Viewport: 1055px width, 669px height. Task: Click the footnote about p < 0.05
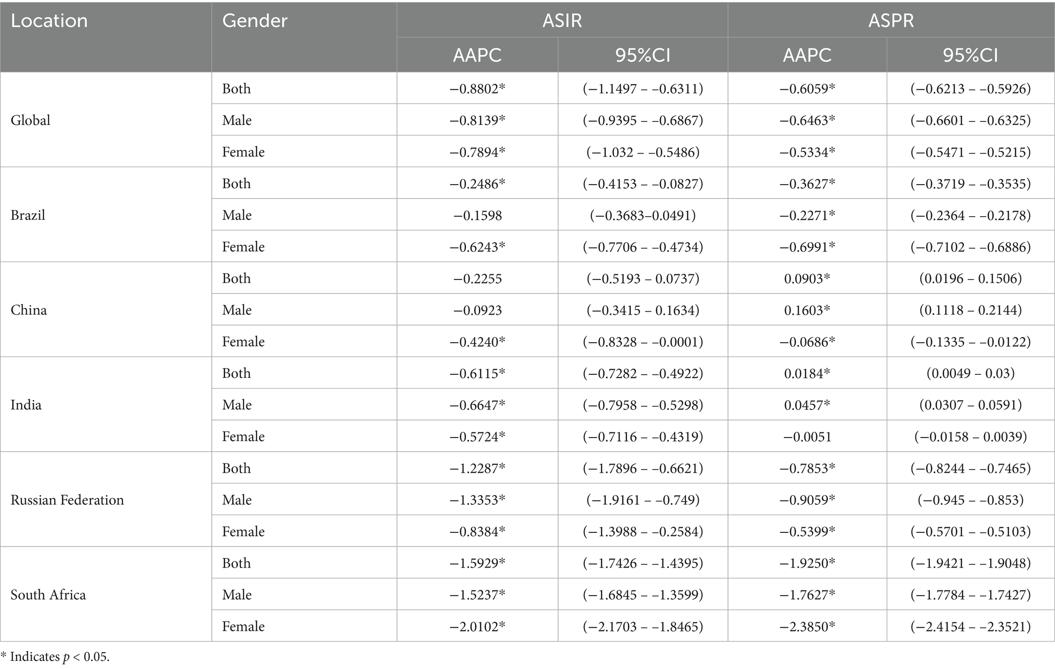pyautogui.click(x=55, y=657)
